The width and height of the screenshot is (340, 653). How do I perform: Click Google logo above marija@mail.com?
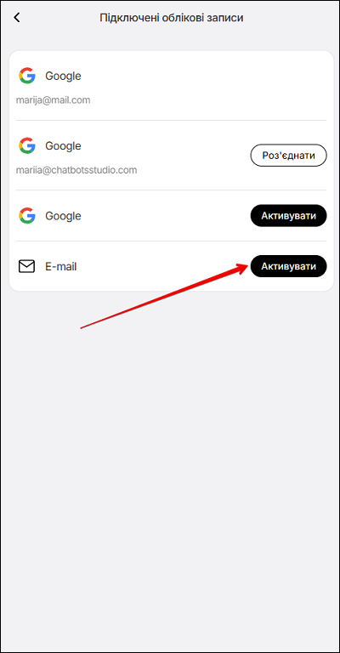coord(27,76)
